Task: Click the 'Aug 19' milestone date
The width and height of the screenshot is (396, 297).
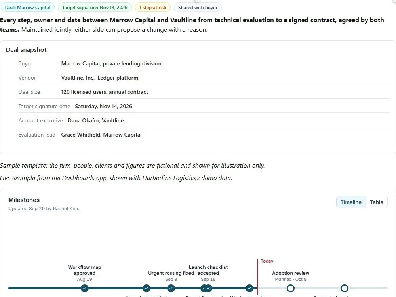Action: click(x=85, y=279)
